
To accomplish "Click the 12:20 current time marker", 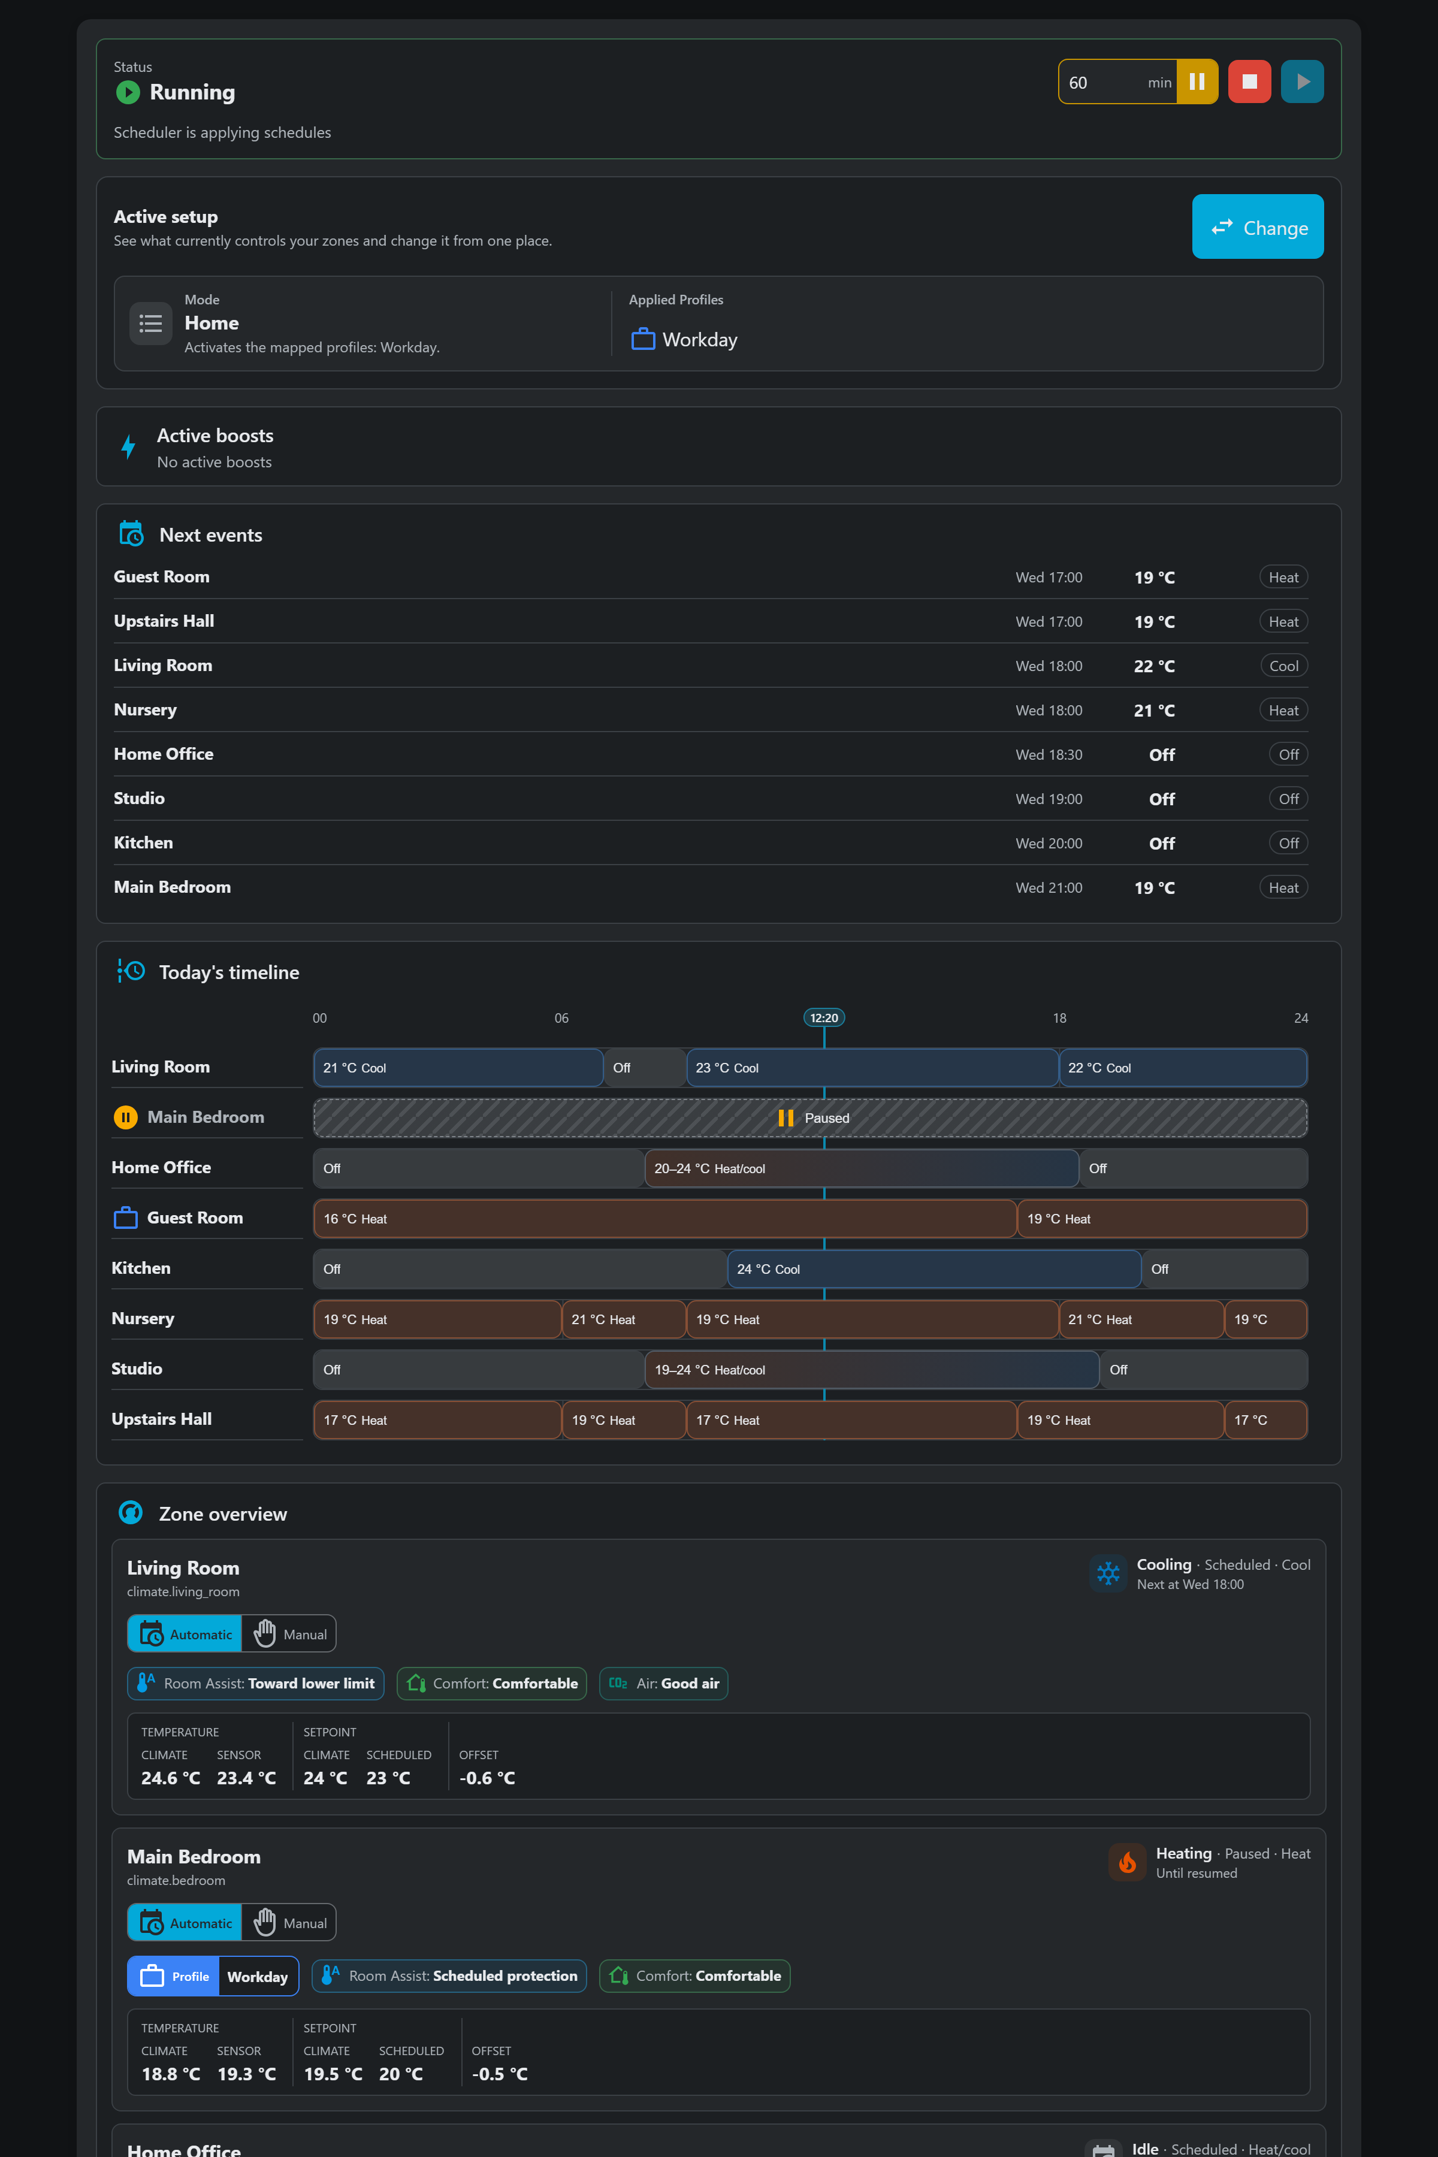I will (823, 1018).
